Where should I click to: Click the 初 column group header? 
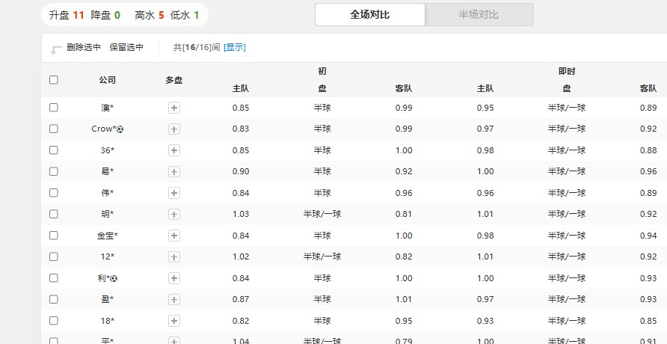(x=322, y=71)
